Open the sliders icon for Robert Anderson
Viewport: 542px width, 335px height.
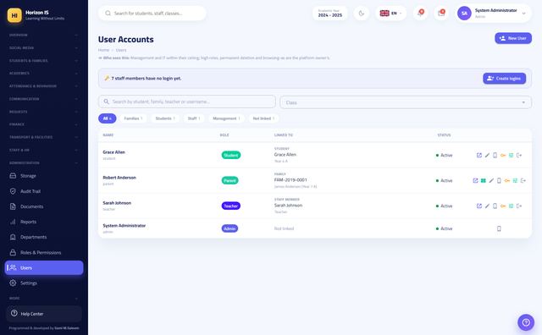pos(515,181)
